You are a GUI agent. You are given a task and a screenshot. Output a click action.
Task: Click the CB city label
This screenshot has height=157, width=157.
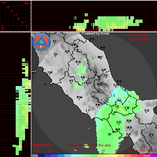(x=127, y=108)
